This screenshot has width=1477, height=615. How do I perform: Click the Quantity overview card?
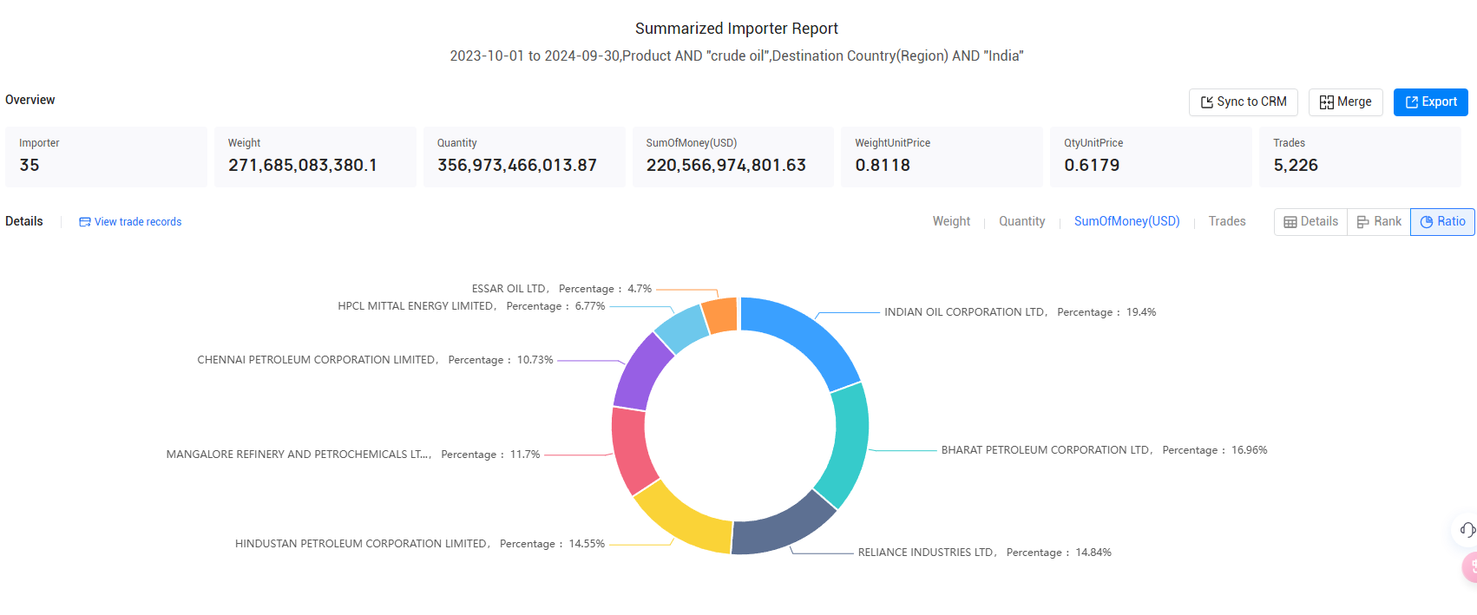(524, 157)
